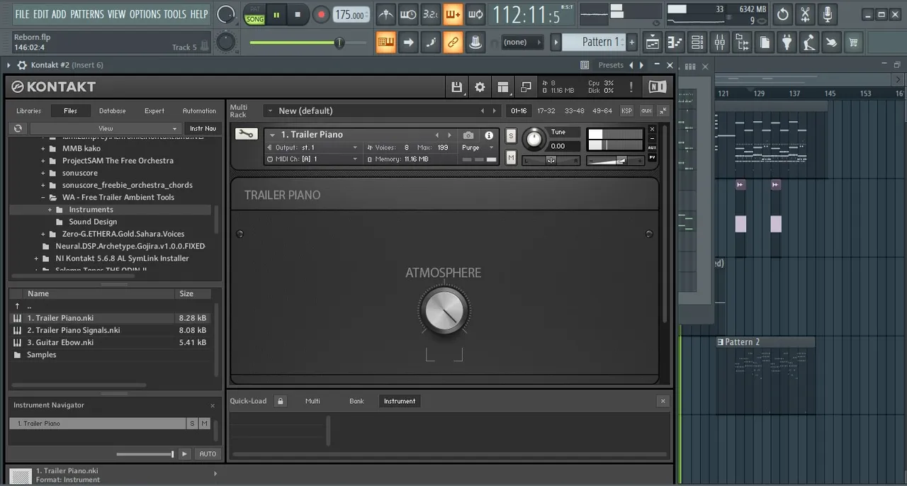Toggle Song/Pattern mode switch
Image resolution: width=907 pixels, height=486 pixels.
pos(254,14)
